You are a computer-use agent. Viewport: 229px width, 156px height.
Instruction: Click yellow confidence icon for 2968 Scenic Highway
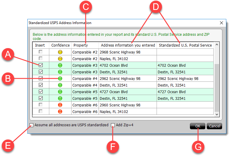tap(60, 52)
